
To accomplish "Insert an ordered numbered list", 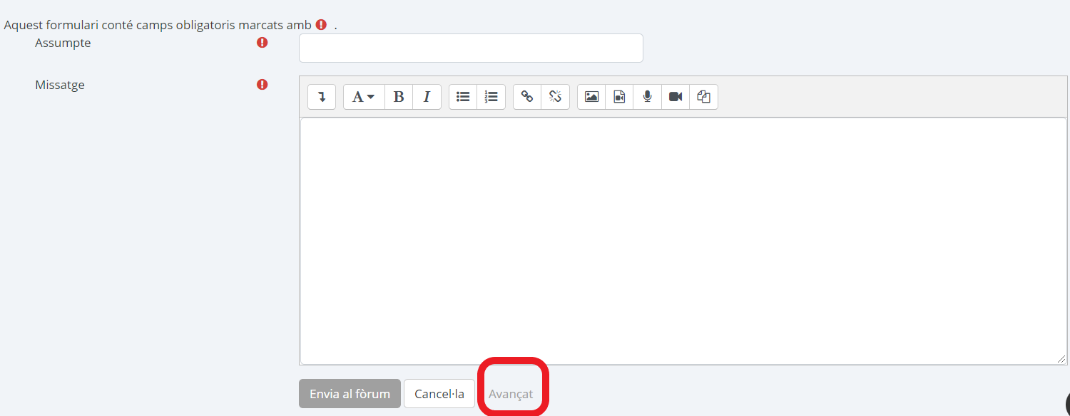I will [491, 97].
